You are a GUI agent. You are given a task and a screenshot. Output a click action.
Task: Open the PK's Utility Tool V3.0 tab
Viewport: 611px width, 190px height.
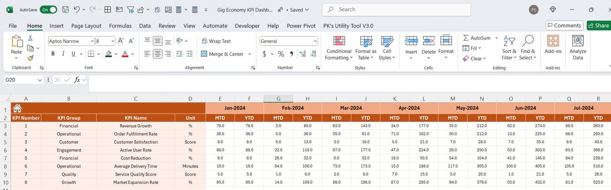tap(348, 26)
